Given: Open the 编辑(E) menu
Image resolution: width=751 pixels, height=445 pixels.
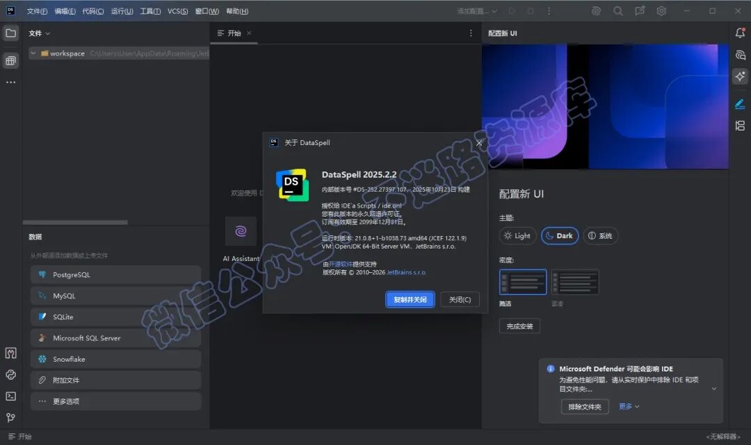Looking at the screenshot, I should pyautogui.click(x=65, y=11).
